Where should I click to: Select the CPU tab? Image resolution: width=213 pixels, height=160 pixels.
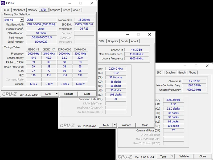pos(6,10)
